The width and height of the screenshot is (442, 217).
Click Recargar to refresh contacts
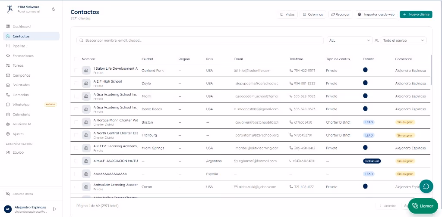[x=340, y=14]
